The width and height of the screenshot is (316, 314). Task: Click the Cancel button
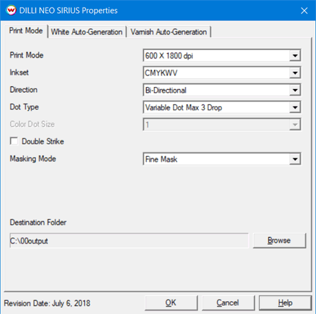tap(228, 303)
